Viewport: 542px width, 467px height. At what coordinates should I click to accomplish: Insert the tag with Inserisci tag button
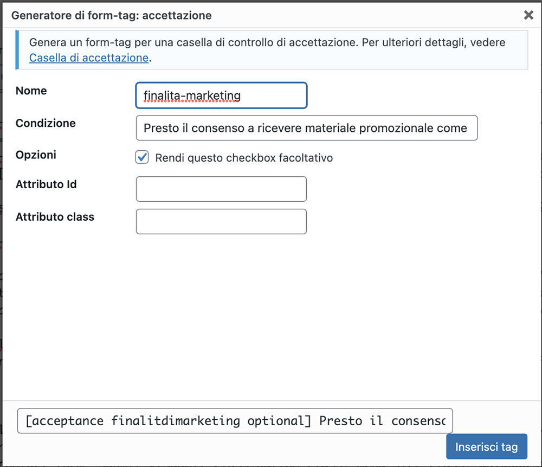click(486, 446)
